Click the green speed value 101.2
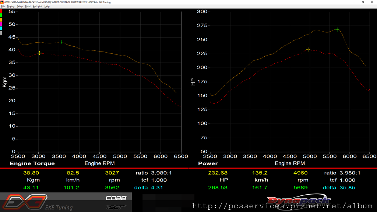 [x=71, y=187]
